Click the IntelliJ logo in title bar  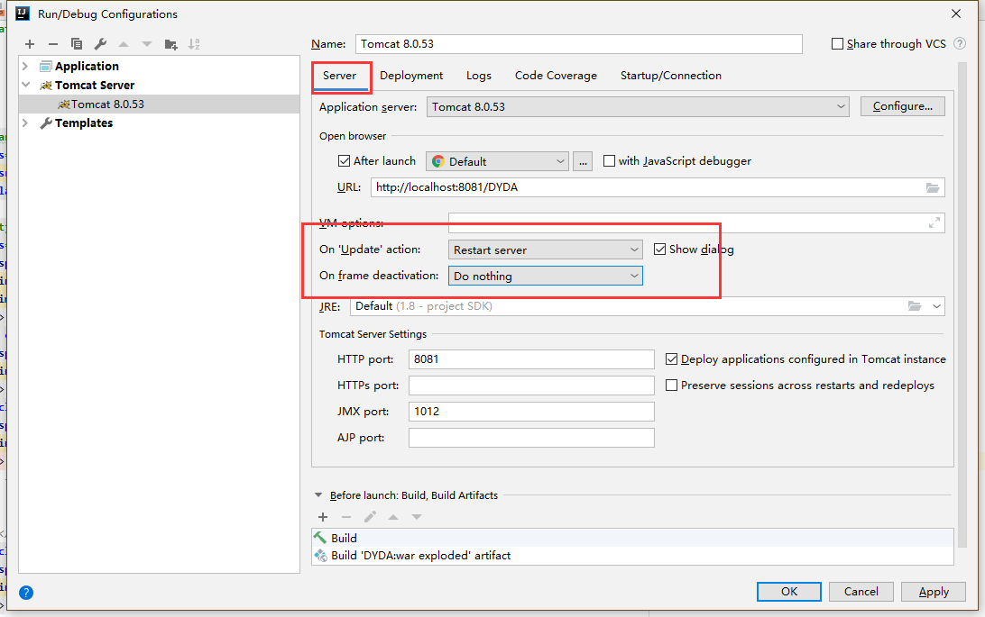[x=23, y=14]
